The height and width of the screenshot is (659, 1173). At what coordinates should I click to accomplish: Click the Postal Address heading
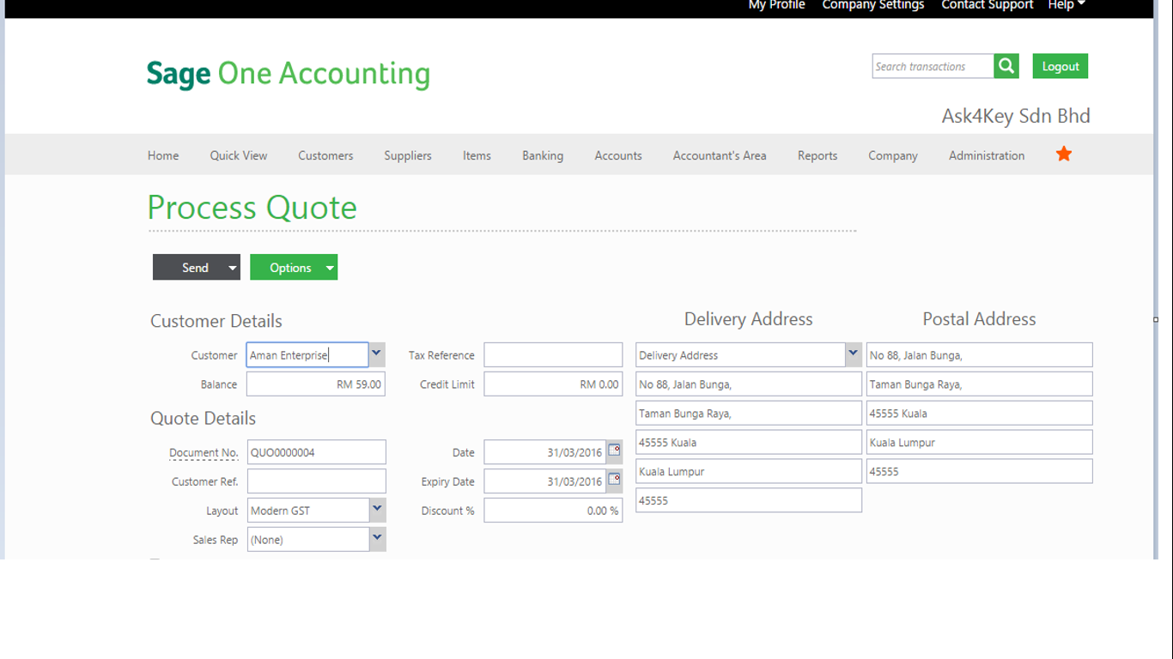(x=979, y=319)
